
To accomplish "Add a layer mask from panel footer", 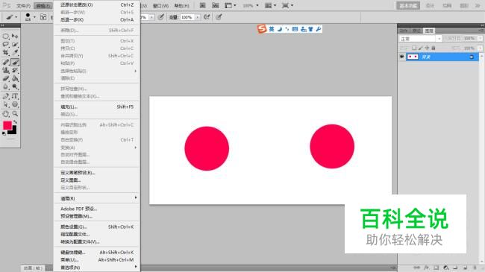I will click(x=436, y=268).
